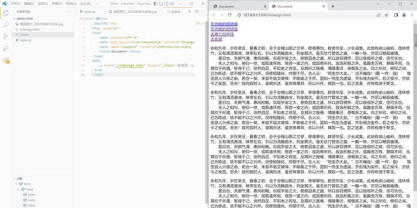Open InDesign.html in the explorer file list
The height and width of the screenshot is (208, 417).
click(30, 29)
